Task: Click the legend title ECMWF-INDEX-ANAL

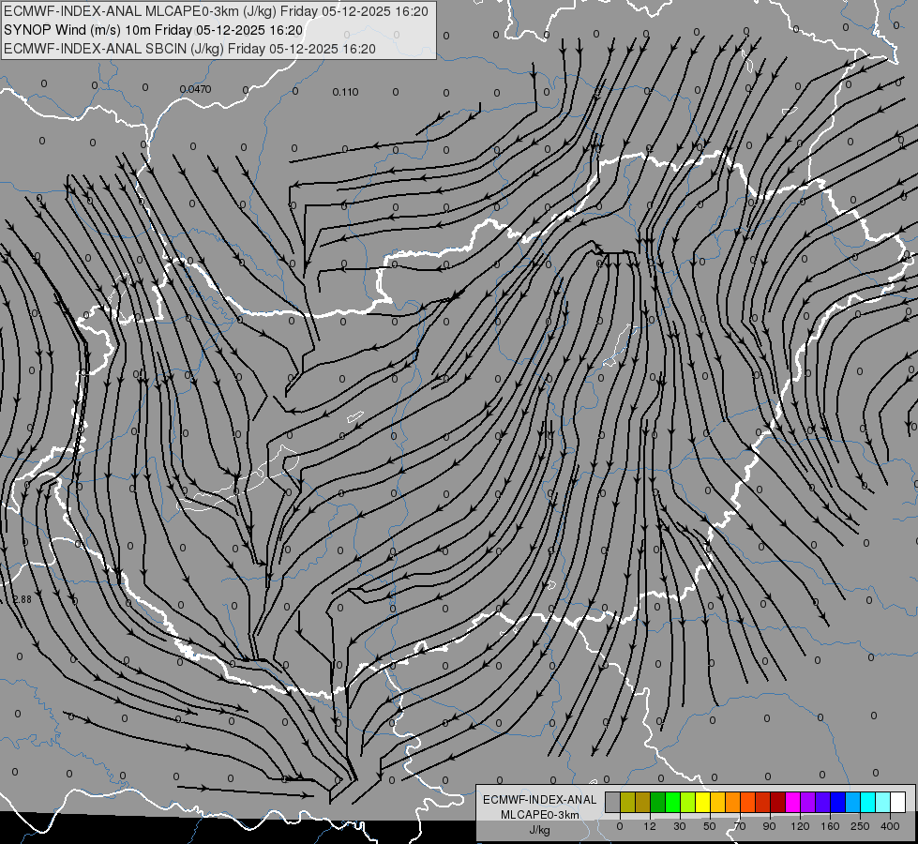Action: tap(540, 800)
